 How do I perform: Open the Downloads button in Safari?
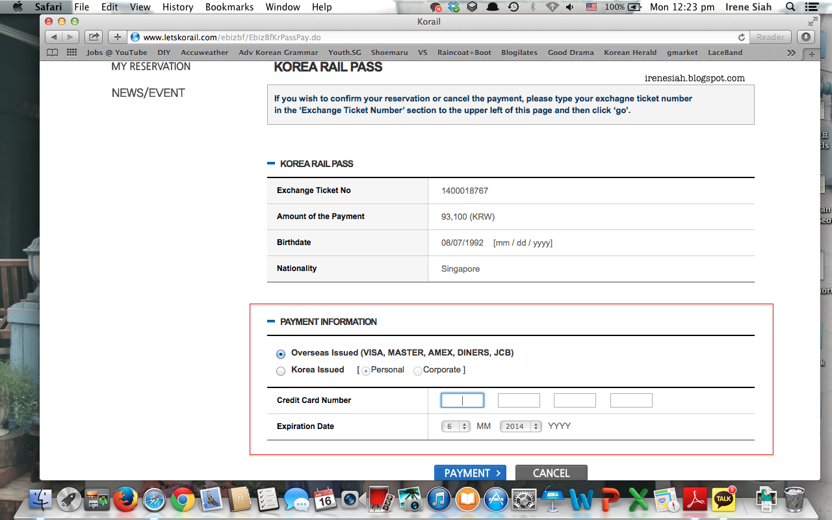(806, 37)
